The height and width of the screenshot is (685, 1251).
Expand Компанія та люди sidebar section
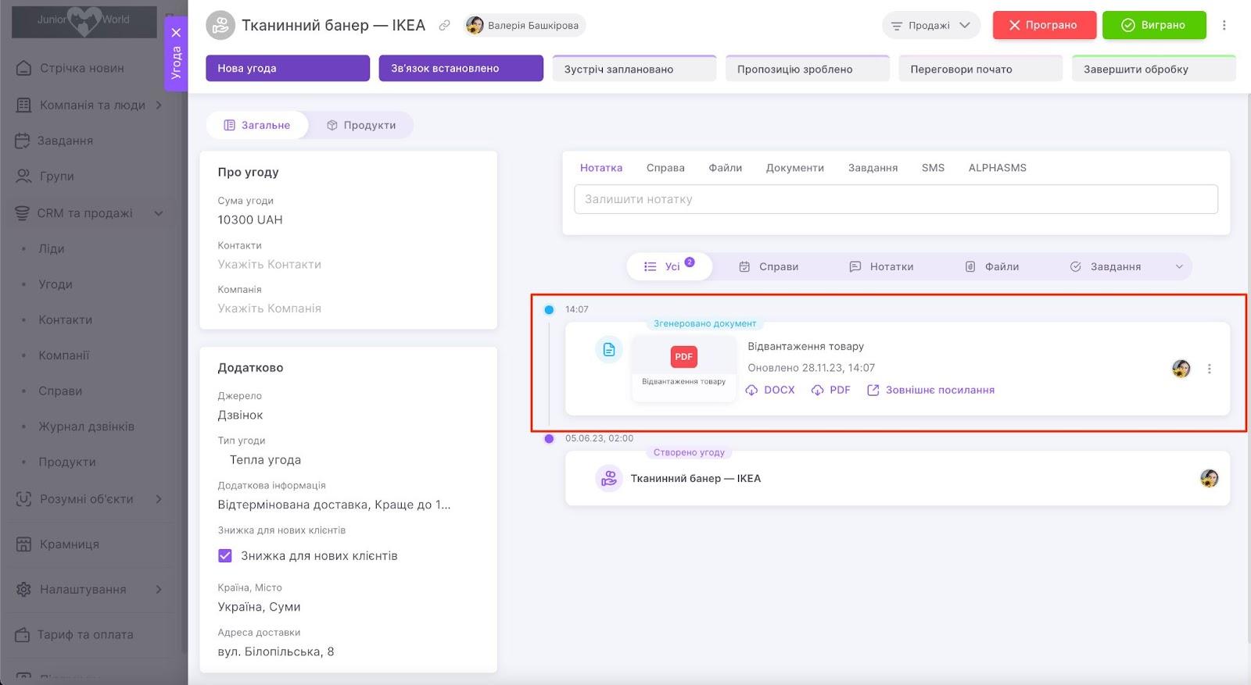pyautogui.click(x=159, y=105)
